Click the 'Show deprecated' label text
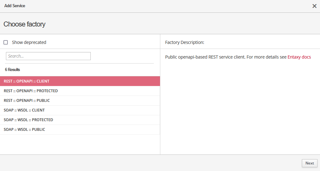 29,42
